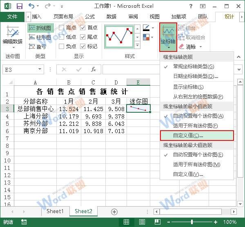Select the Line sparkline type
Image resolution: width=245 pixels, height=227 pixels.
coord(40,28)
